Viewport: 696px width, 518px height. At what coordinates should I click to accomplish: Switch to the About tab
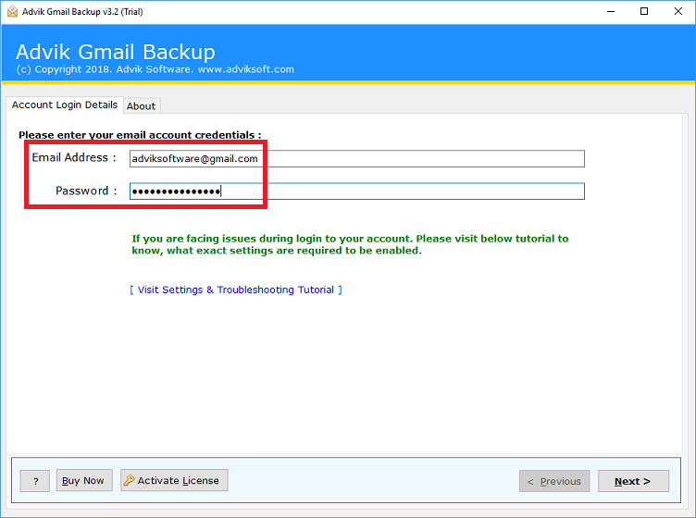[142, 106]
